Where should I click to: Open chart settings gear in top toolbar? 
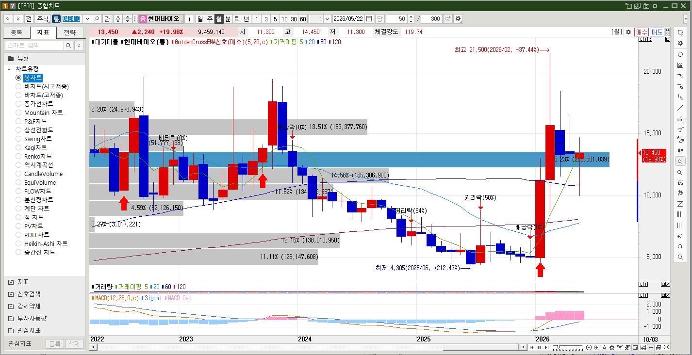tap(458, 19)
